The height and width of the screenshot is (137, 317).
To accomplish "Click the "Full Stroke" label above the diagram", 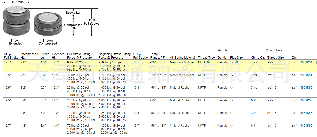I will pyautogui.click(x=16, y=2).
